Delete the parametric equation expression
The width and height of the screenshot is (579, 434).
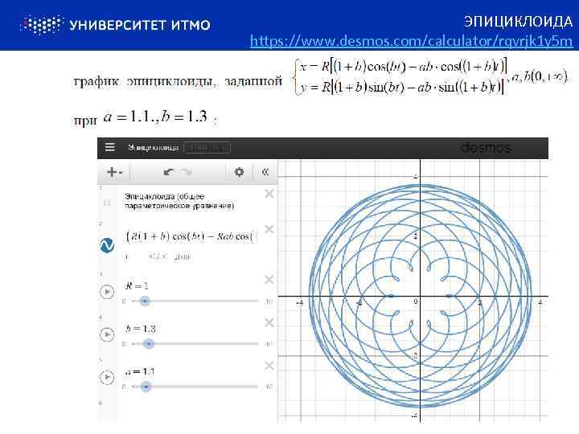(269, 229)
